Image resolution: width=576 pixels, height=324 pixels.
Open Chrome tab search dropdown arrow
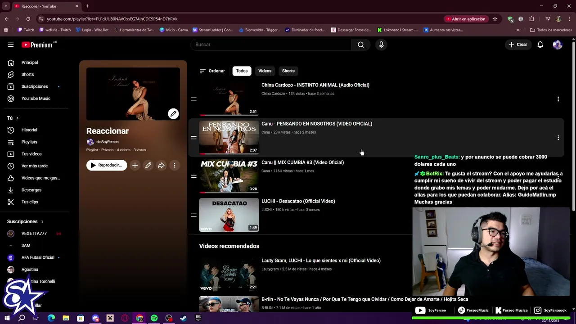(x=6, y=6)
